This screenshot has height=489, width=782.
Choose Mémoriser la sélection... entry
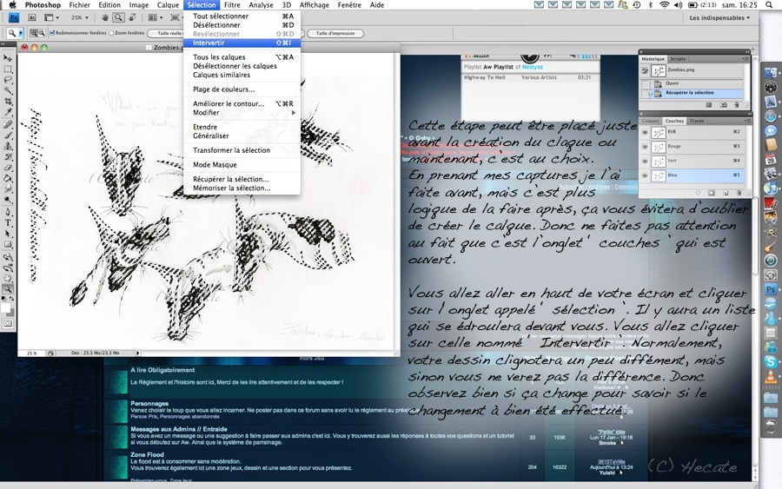click(x=242, y=188)
